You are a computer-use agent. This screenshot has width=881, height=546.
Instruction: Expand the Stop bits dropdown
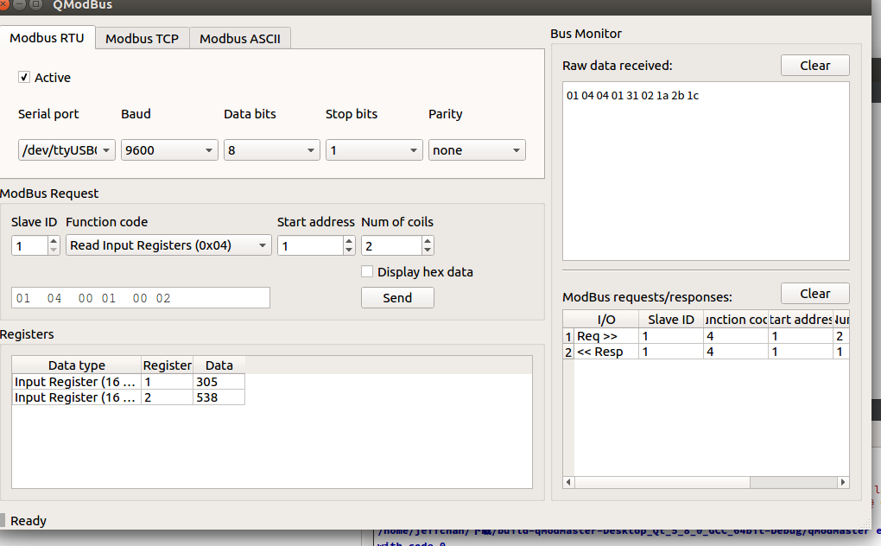click(x=374, y=150)
